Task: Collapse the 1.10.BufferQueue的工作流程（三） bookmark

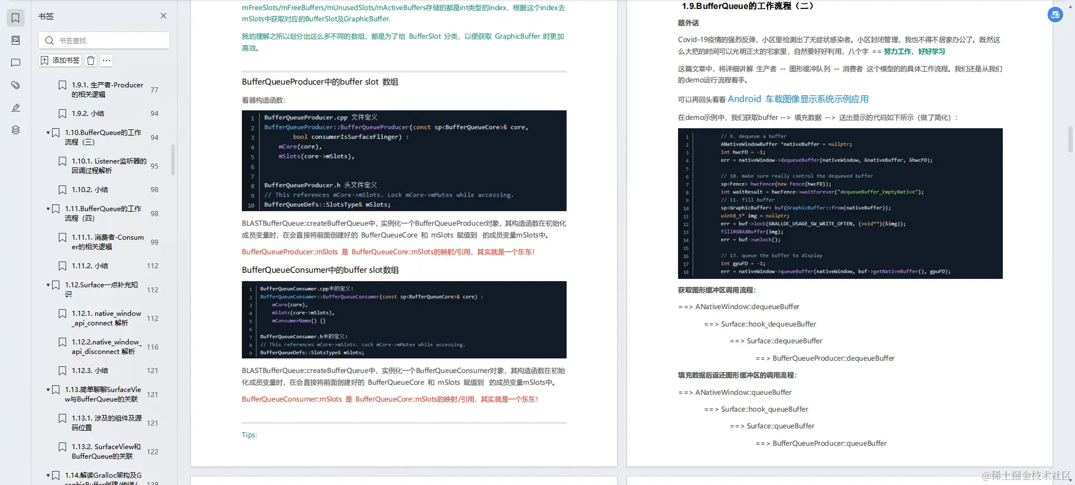Action: 48,133
